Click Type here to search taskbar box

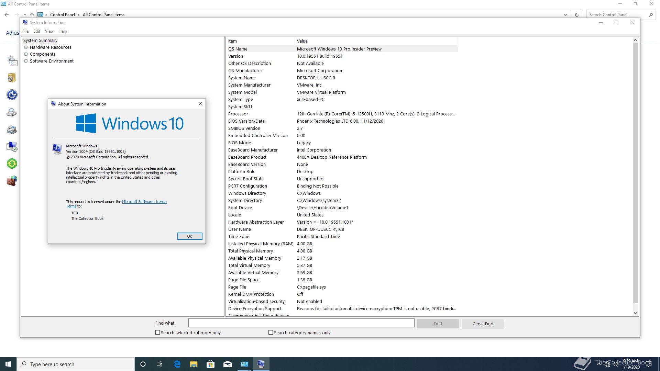pos(76,364)
